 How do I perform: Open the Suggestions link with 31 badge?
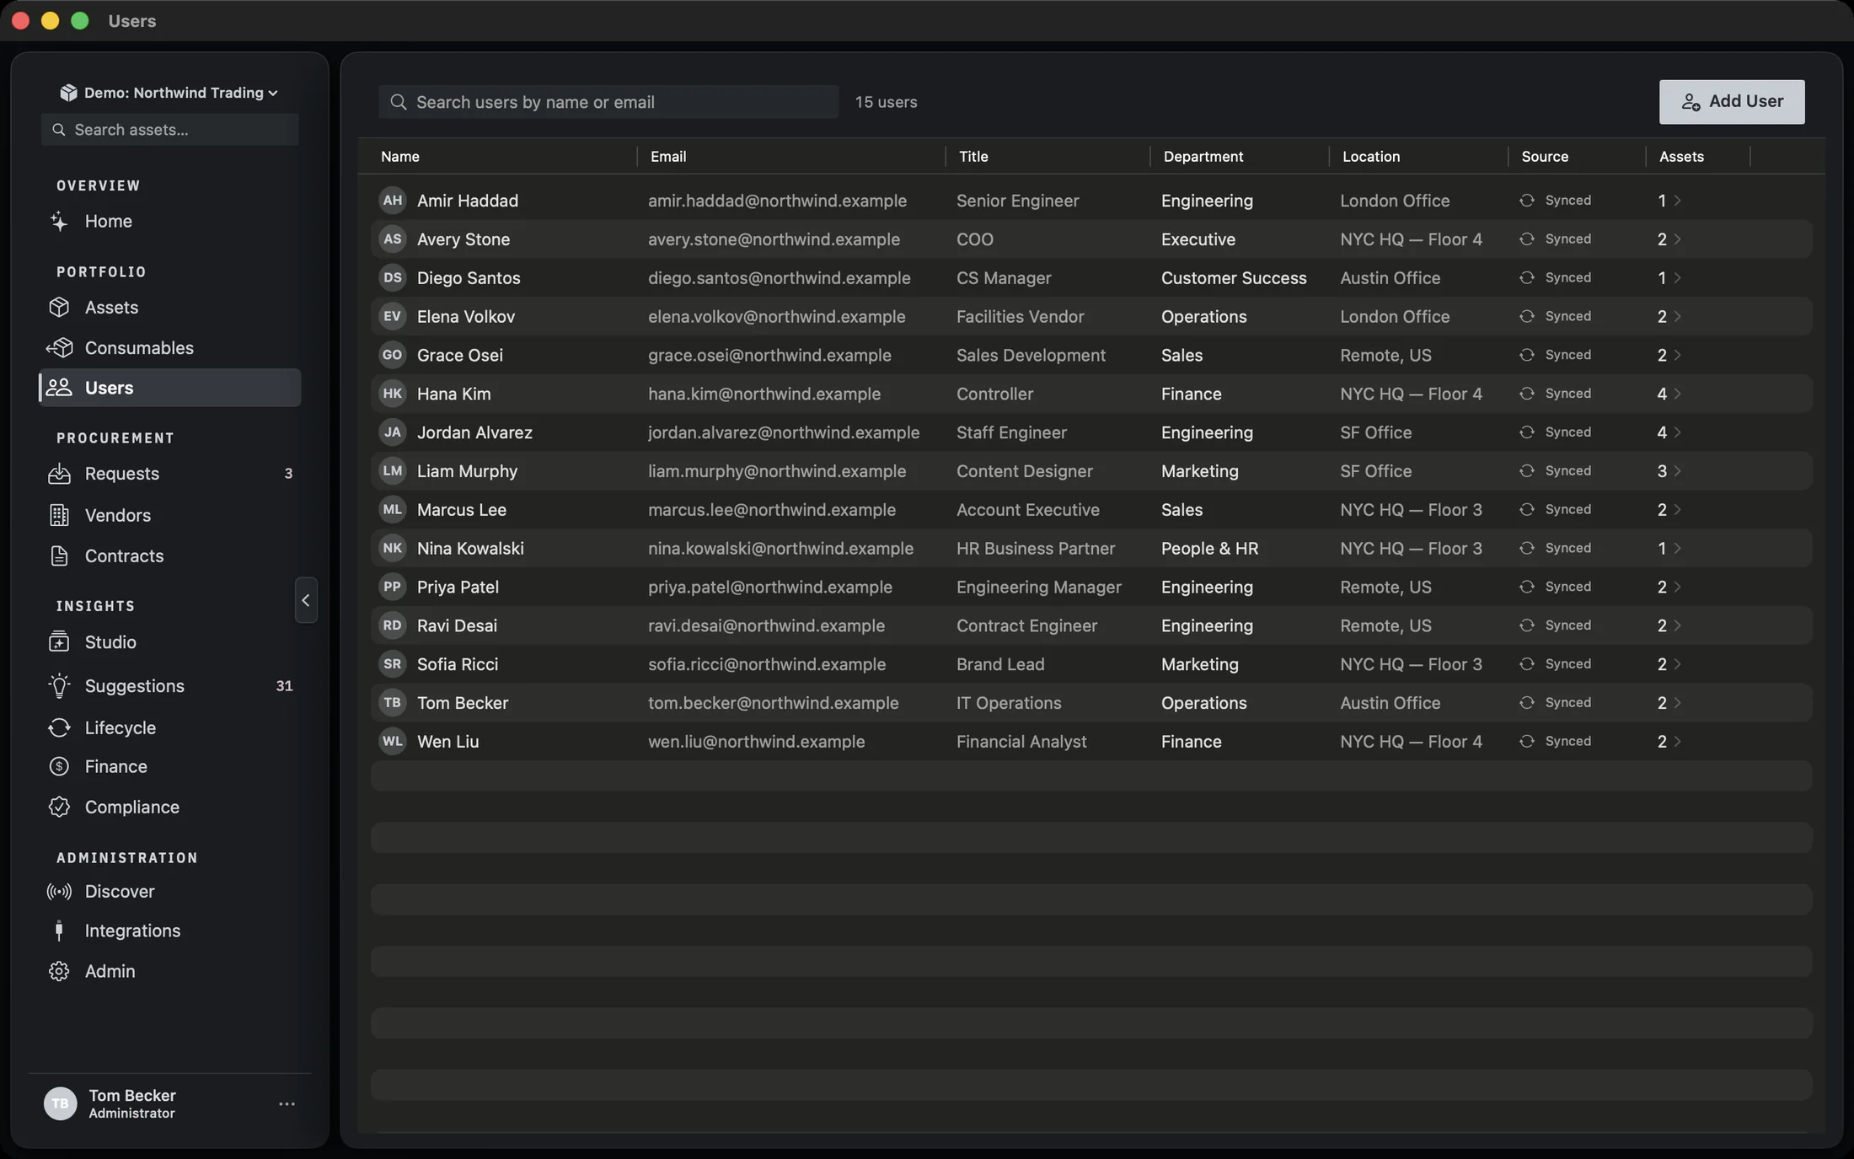pyautogui.click(x=170, y=686)
